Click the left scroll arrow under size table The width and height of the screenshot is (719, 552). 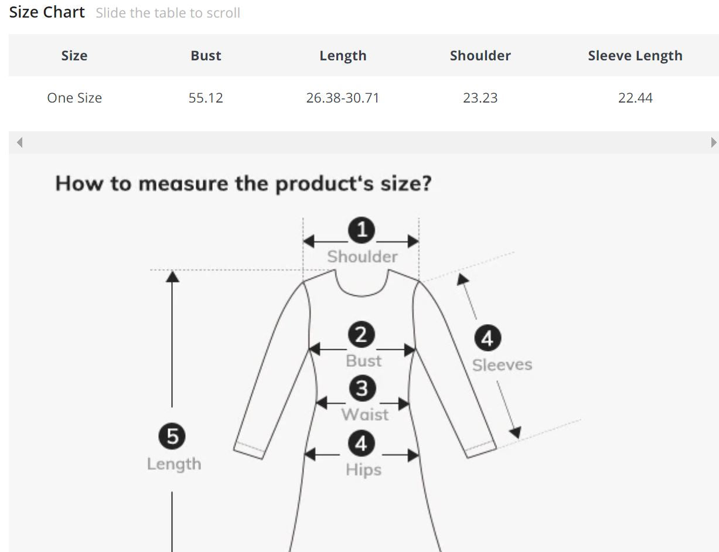coord(19,142)
